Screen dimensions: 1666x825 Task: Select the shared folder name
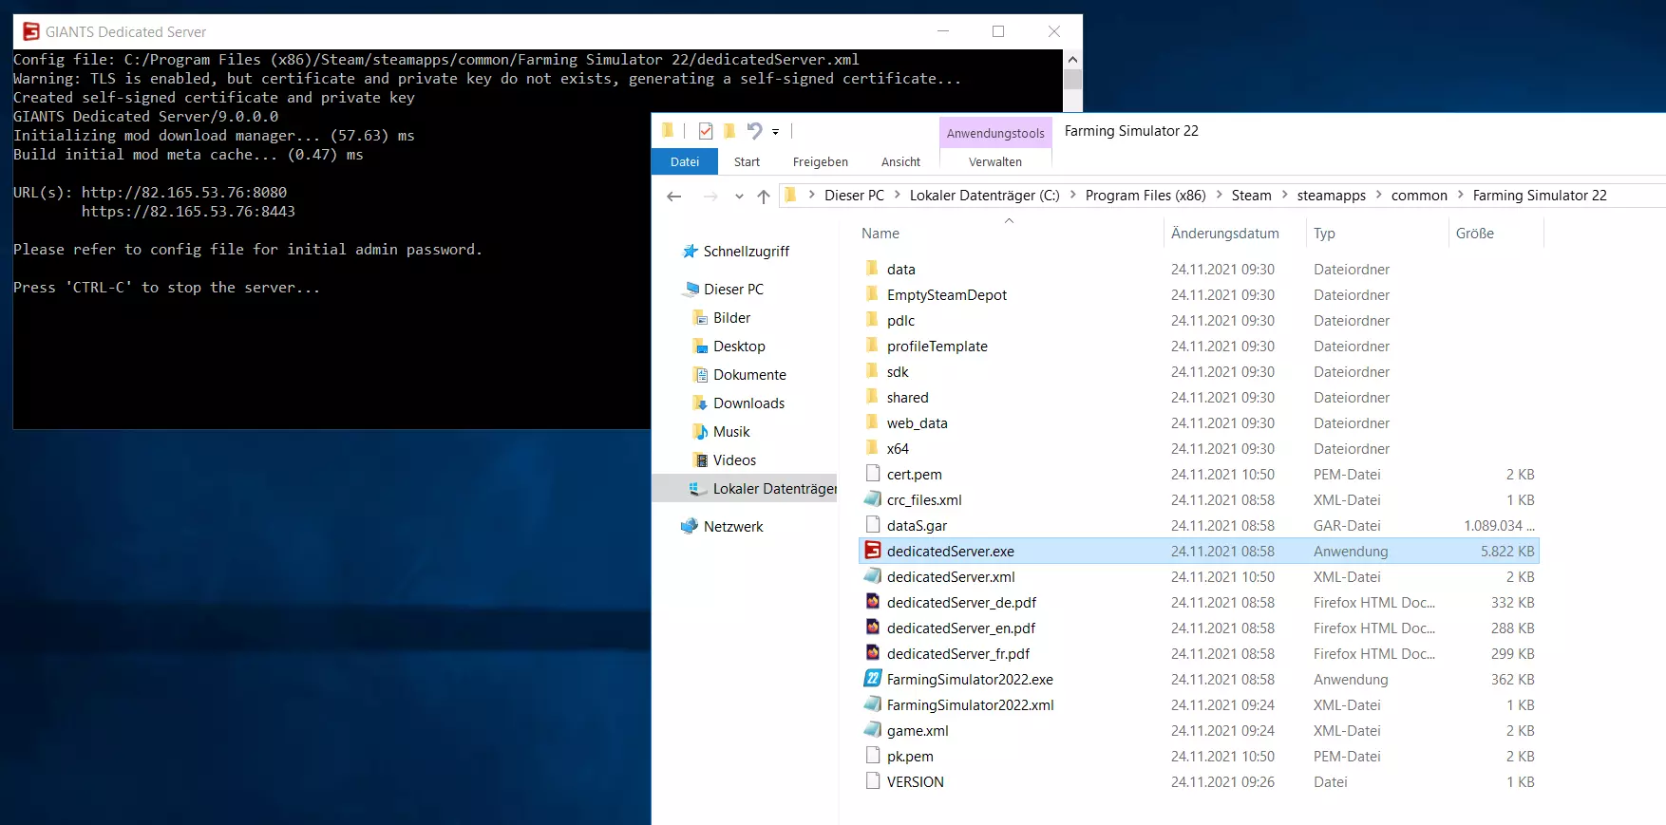tap(907, 397)
